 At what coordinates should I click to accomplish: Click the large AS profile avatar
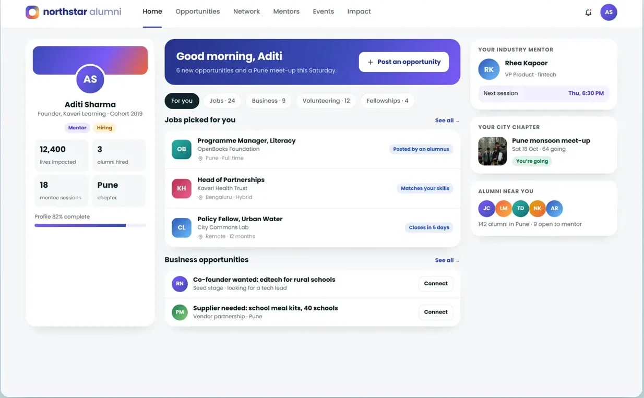[x=90, y=79]
